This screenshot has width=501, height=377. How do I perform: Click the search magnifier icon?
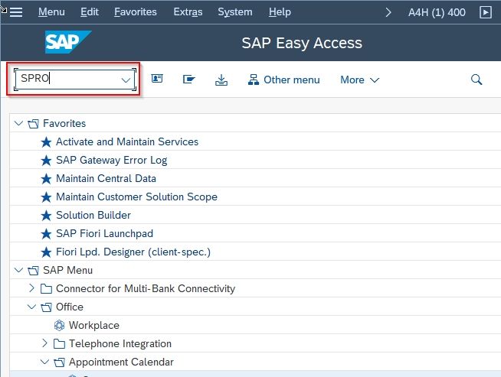[x=476, y=79]
